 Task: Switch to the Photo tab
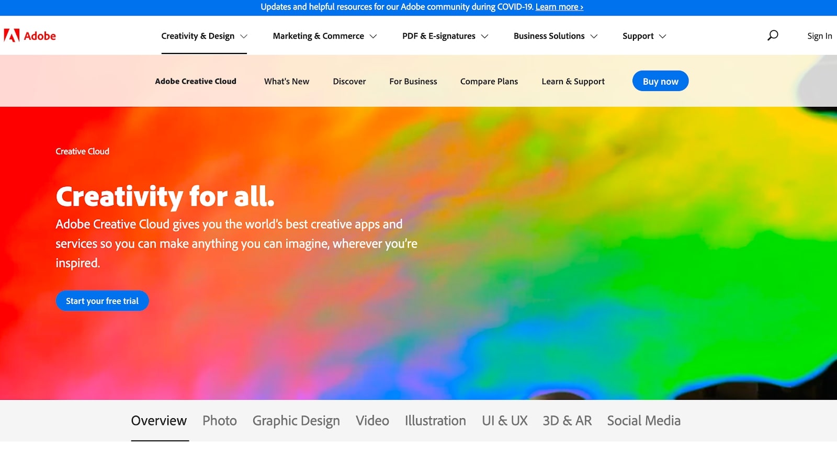(x=219, y=420)
